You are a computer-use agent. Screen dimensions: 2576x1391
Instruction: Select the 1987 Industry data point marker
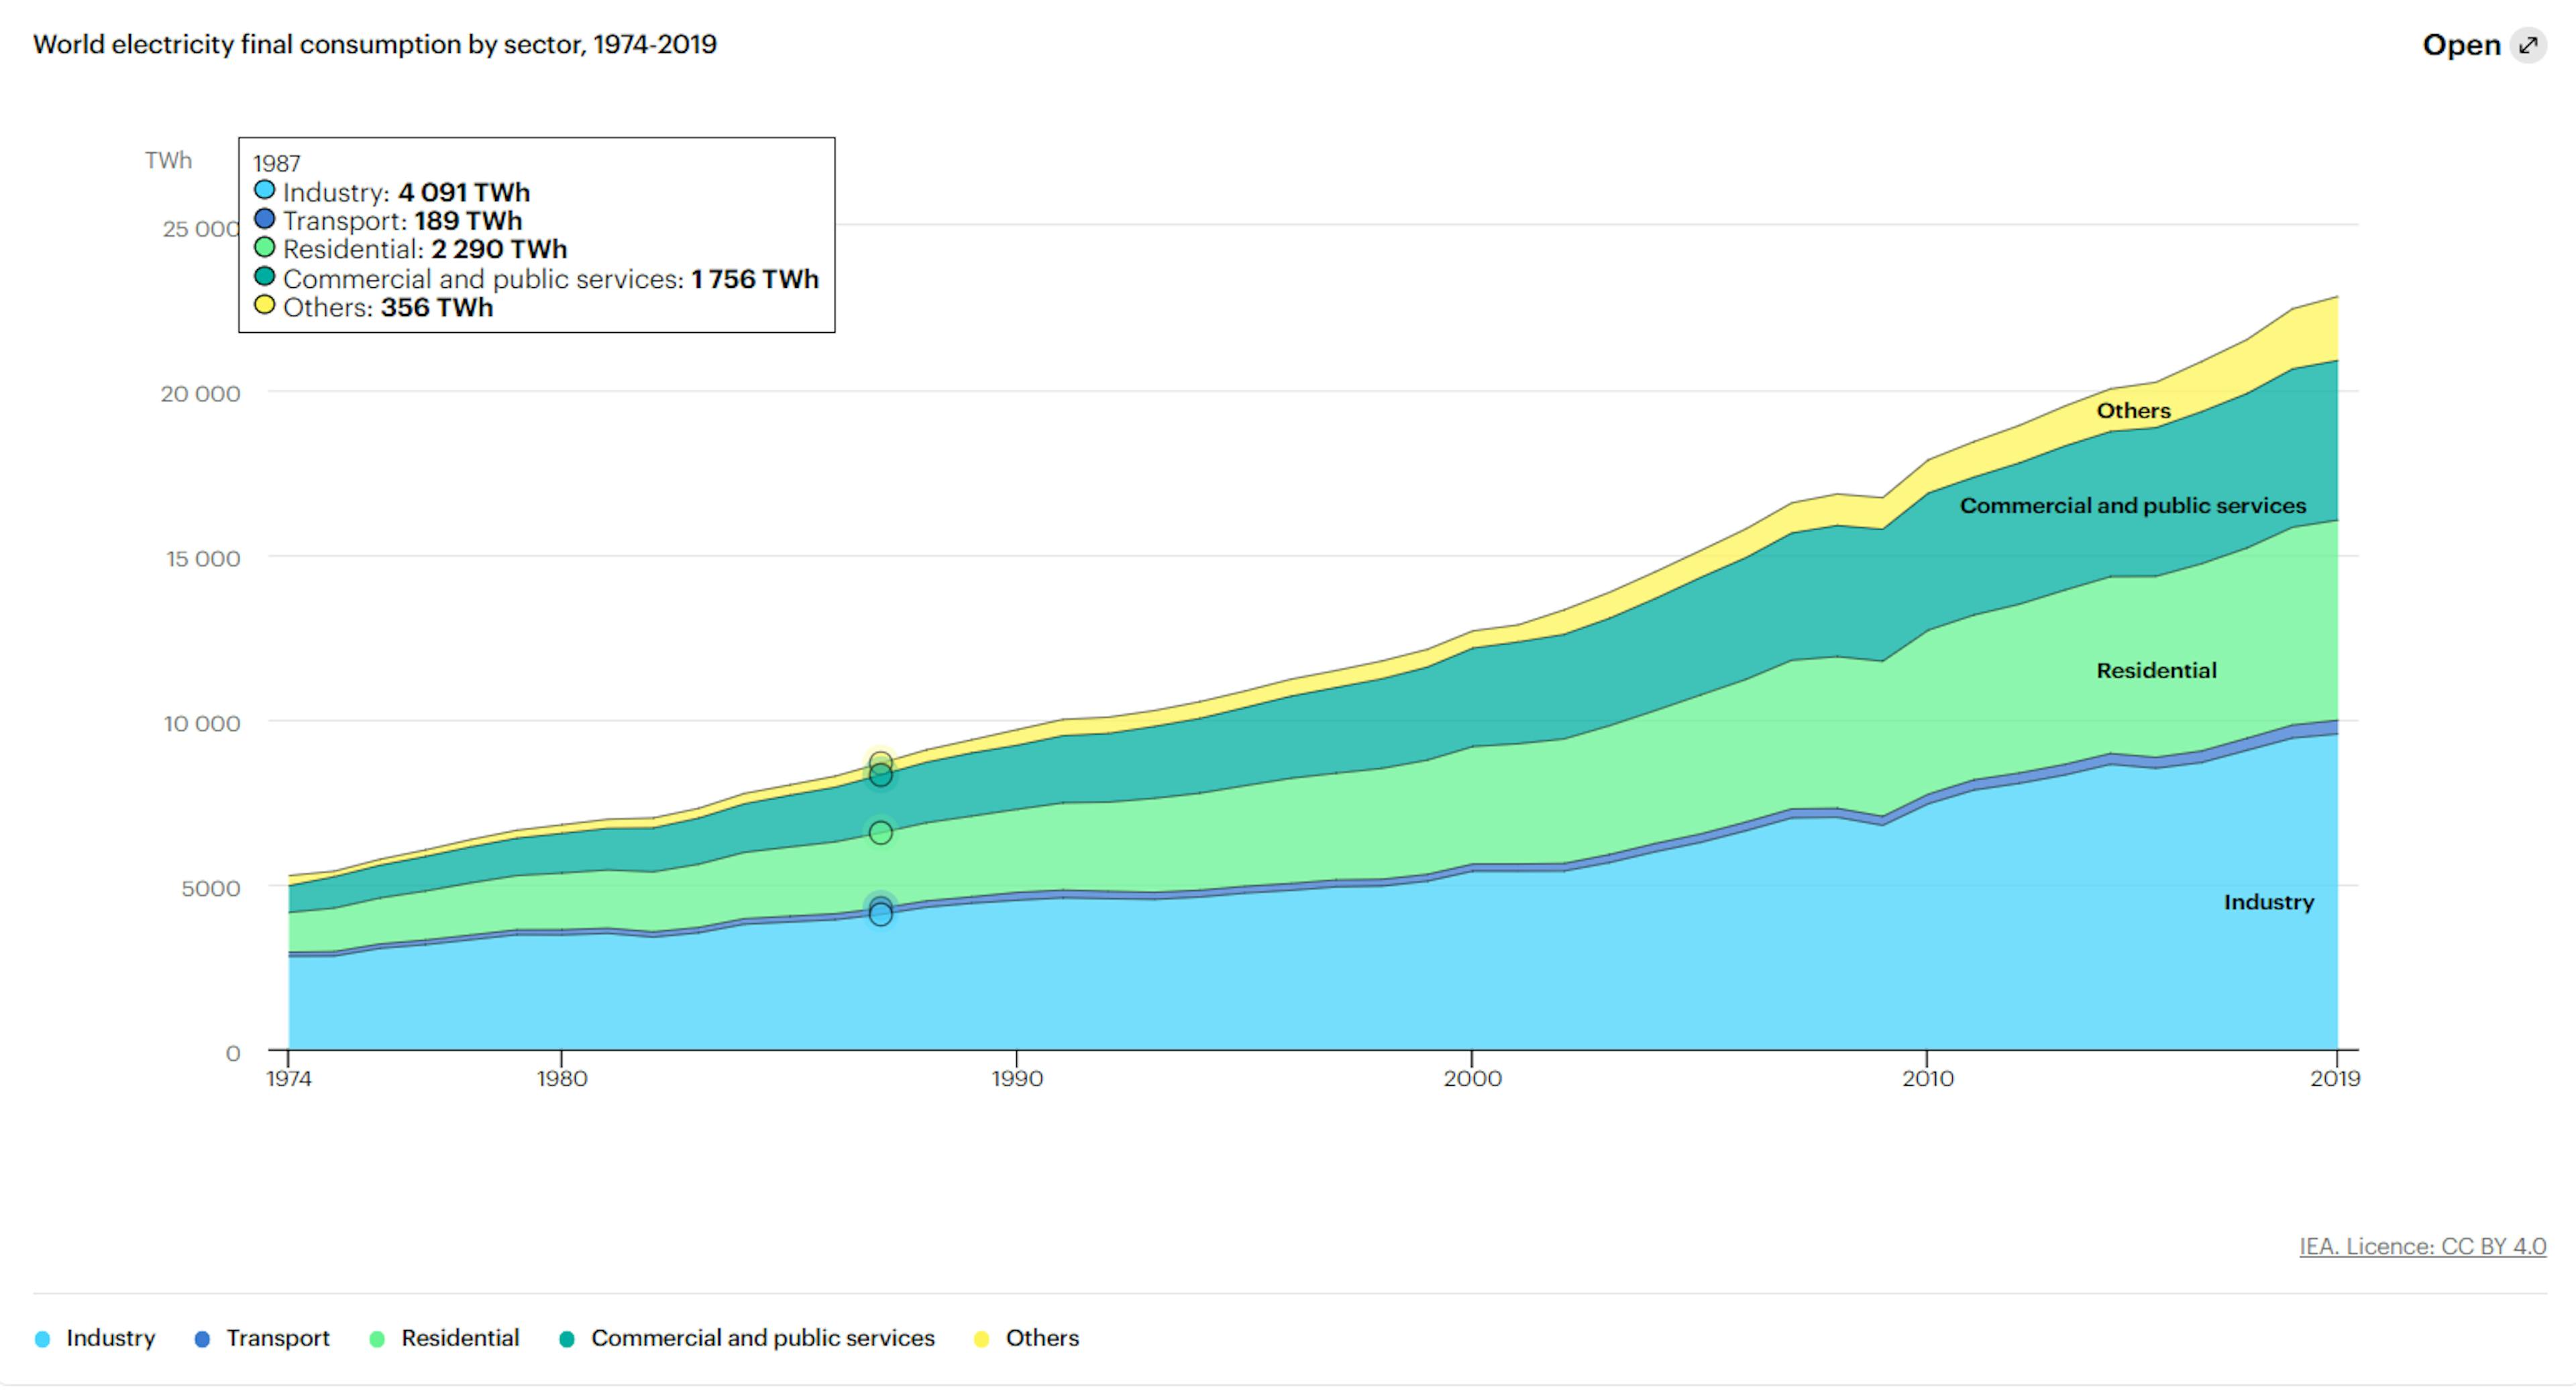point(880,915)
